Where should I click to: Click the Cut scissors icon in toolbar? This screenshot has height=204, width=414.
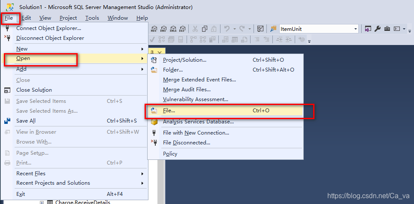(x=195, y=29)
